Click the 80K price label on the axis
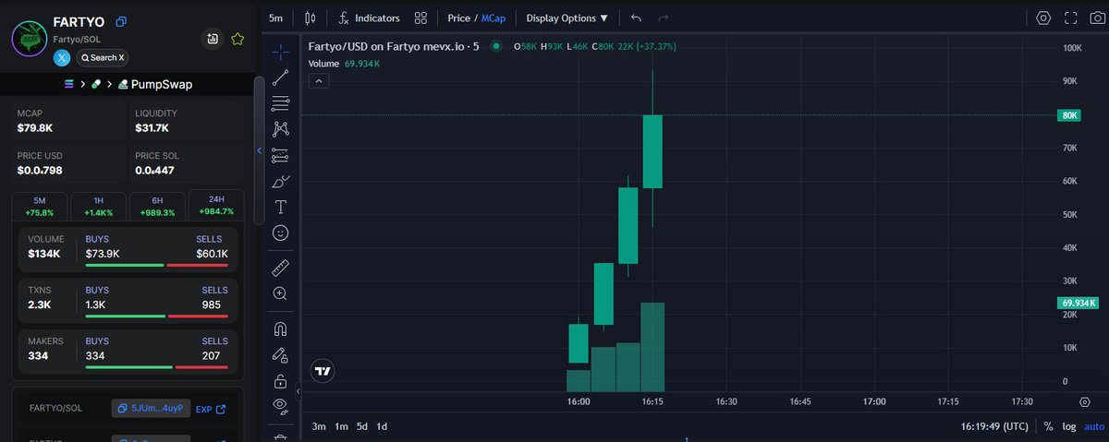The height and width of the screenshot is (442, 1109). click(1070, 115)
